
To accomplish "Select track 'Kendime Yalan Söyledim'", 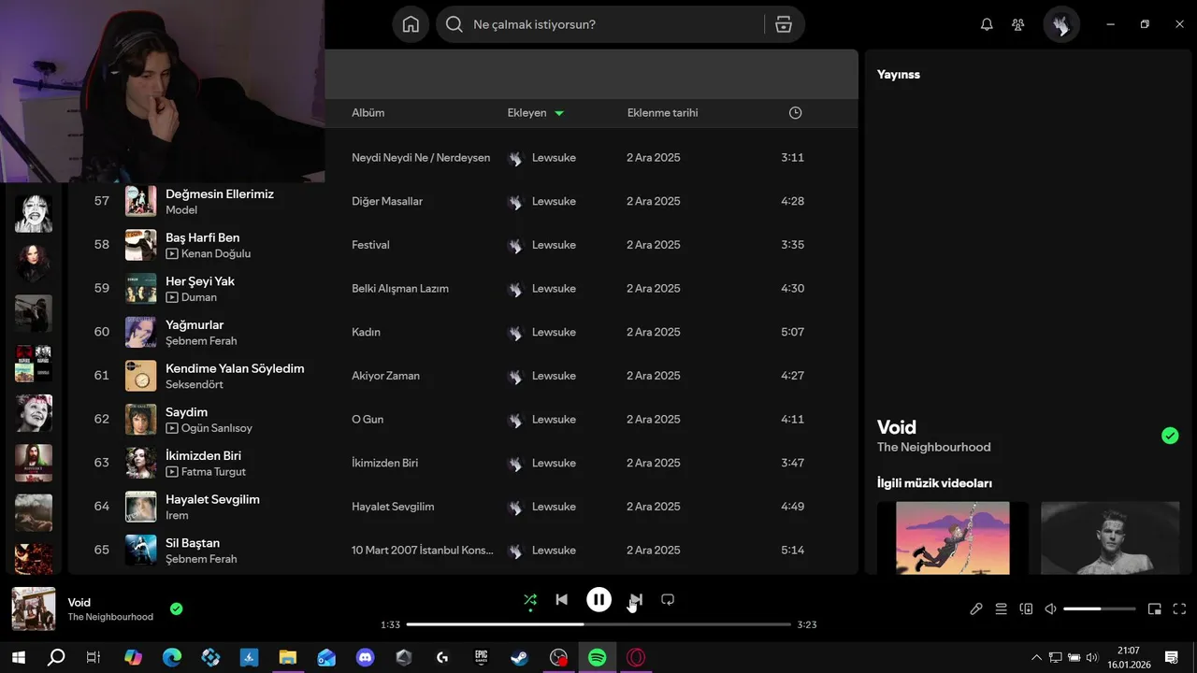I will [x=235, y=369].
